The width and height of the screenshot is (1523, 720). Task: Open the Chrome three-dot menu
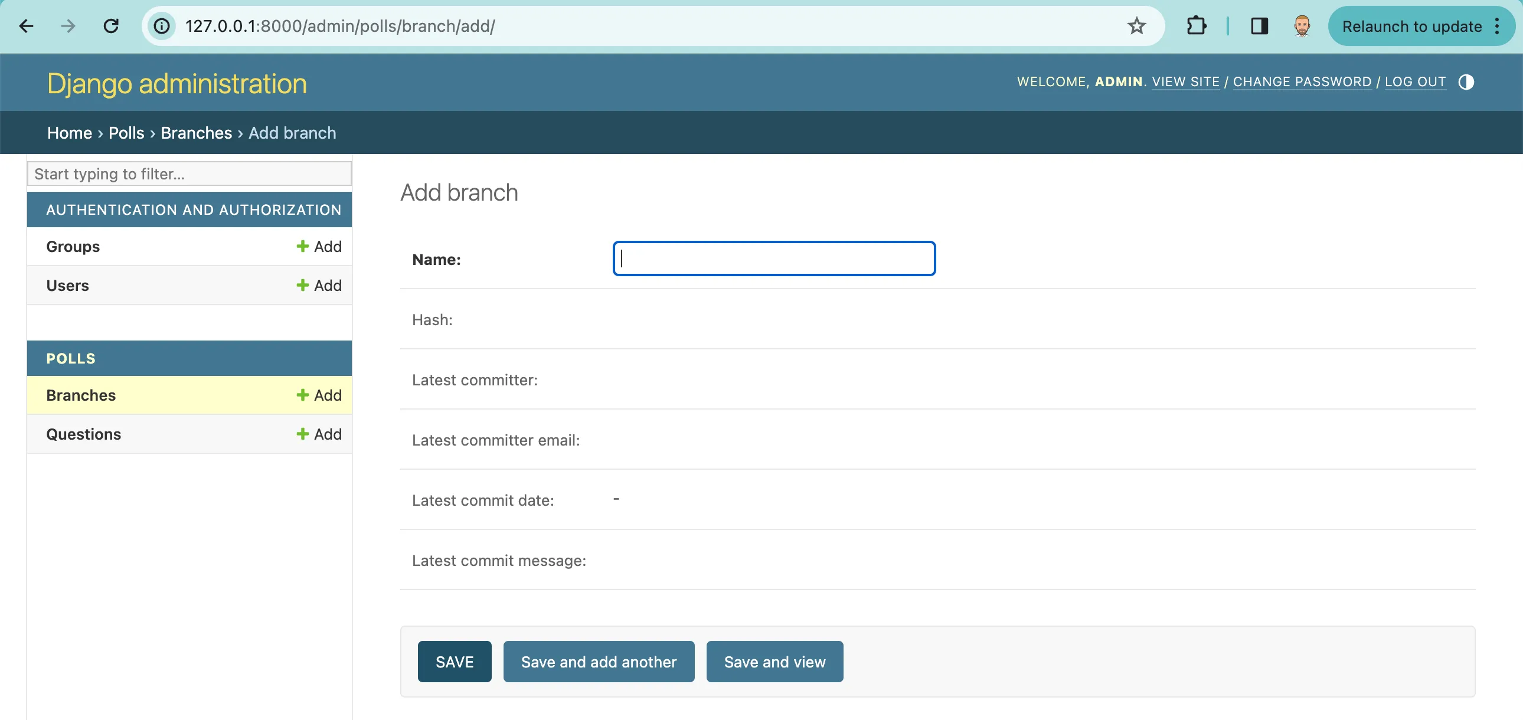click(1497, 26)
